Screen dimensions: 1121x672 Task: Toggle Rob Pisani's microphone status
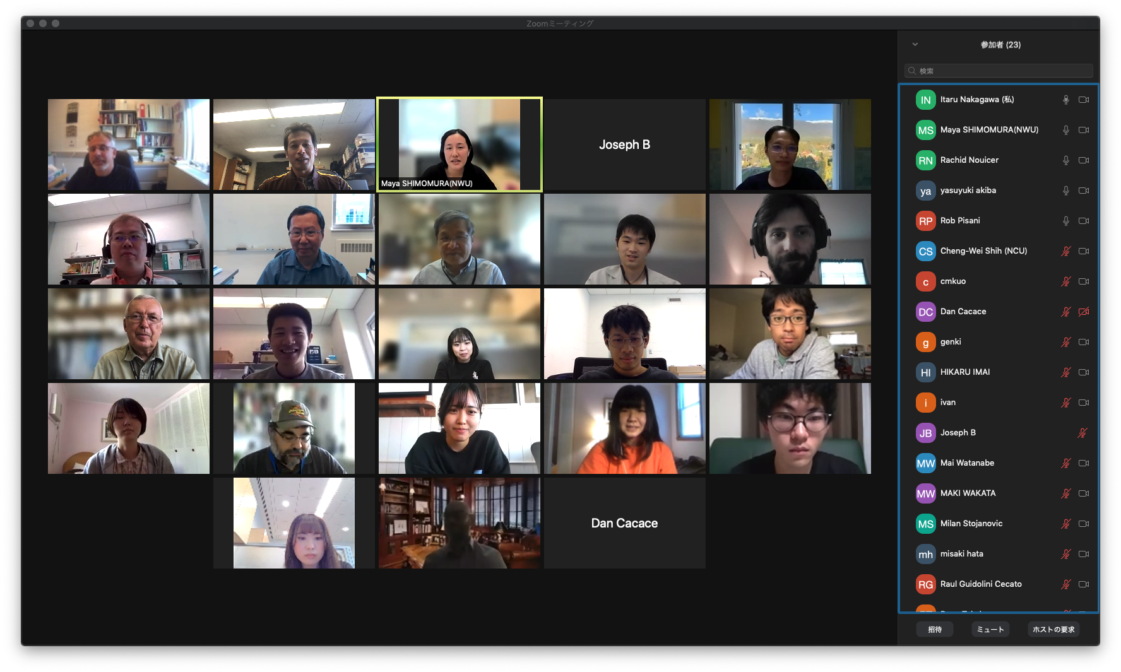(x=1065, y=221)
